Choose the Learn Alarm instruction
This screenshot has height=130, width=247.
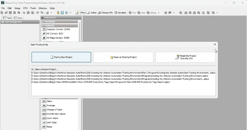click(52, 118)
